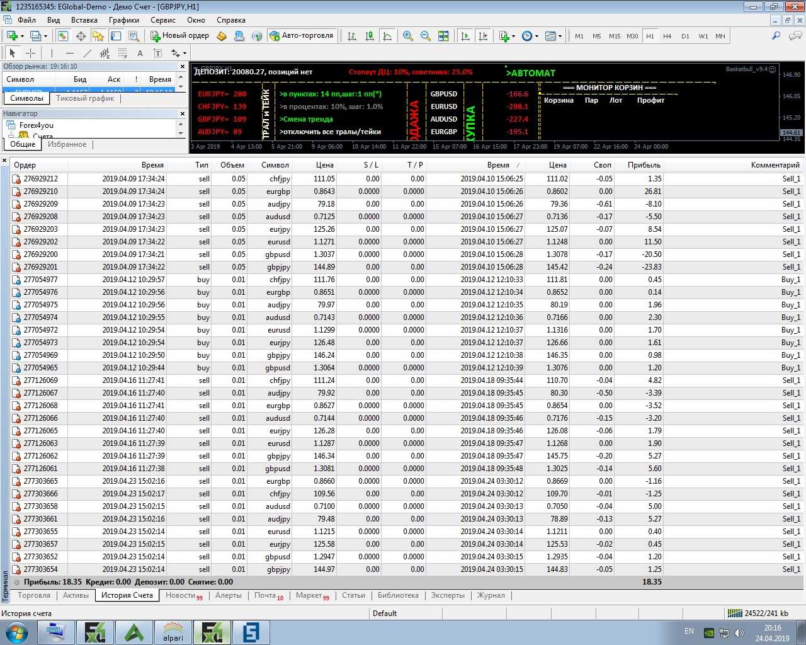Open the periodicity clock dropdown
The height and width of the screenshot is (645, 806).
[x=530, y=36]
